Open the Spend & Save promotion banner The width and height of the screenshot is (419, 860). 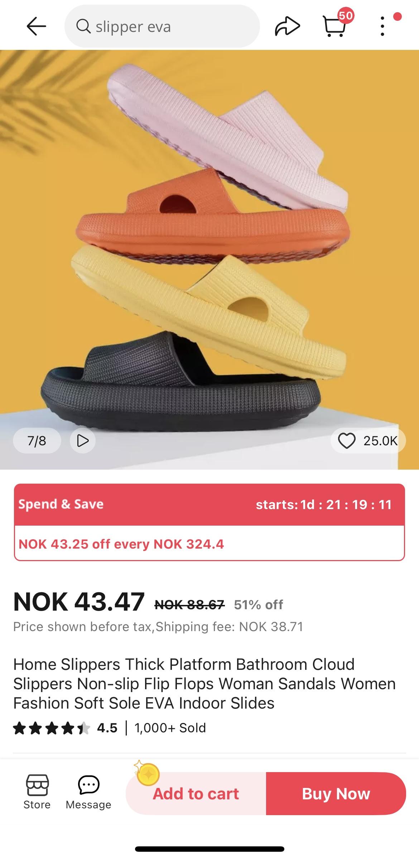(209, 504)
